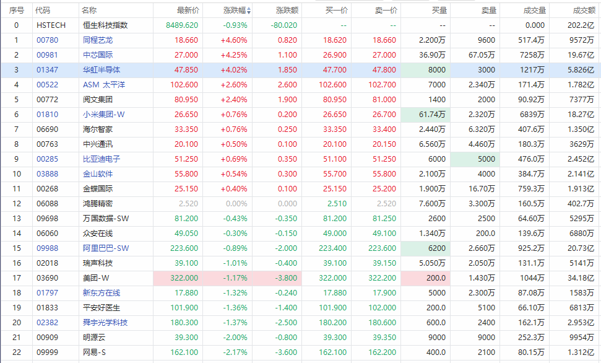Select the 恒生科技指数 row name
The height and width of the screenshot is (363, 601).
click(x=105, y=25)
